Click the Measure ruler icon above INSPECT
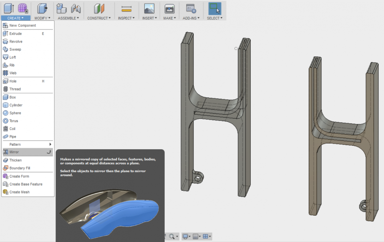This screenshot has width=384, height=242. click(x=126, y=8)
